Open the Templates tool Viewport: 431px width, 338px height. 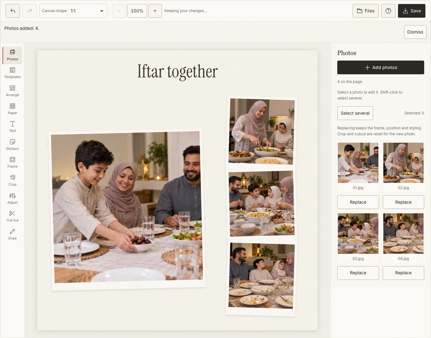(x=12, y=73)
